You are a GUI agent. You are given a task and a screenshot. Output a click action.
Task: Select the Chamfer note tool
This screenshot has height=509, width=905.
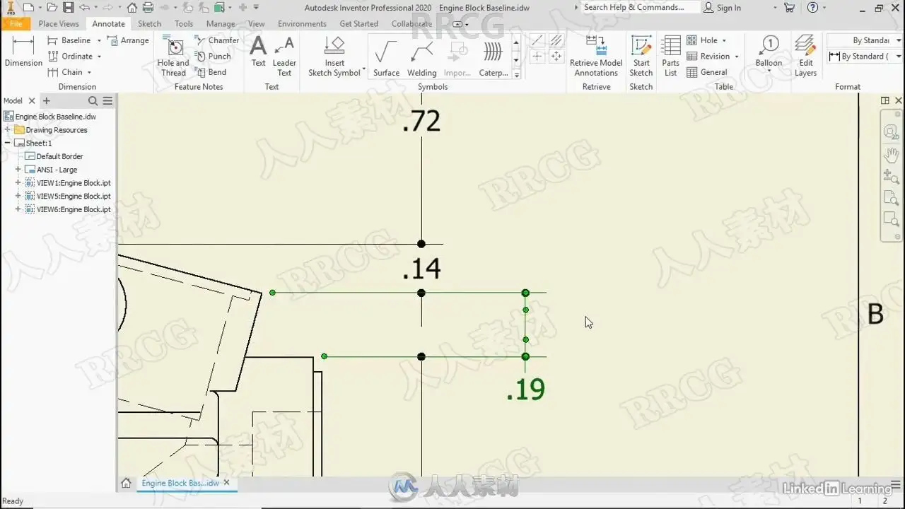click(217, 40)
